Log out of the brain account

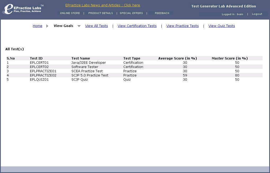pos(257,14)
